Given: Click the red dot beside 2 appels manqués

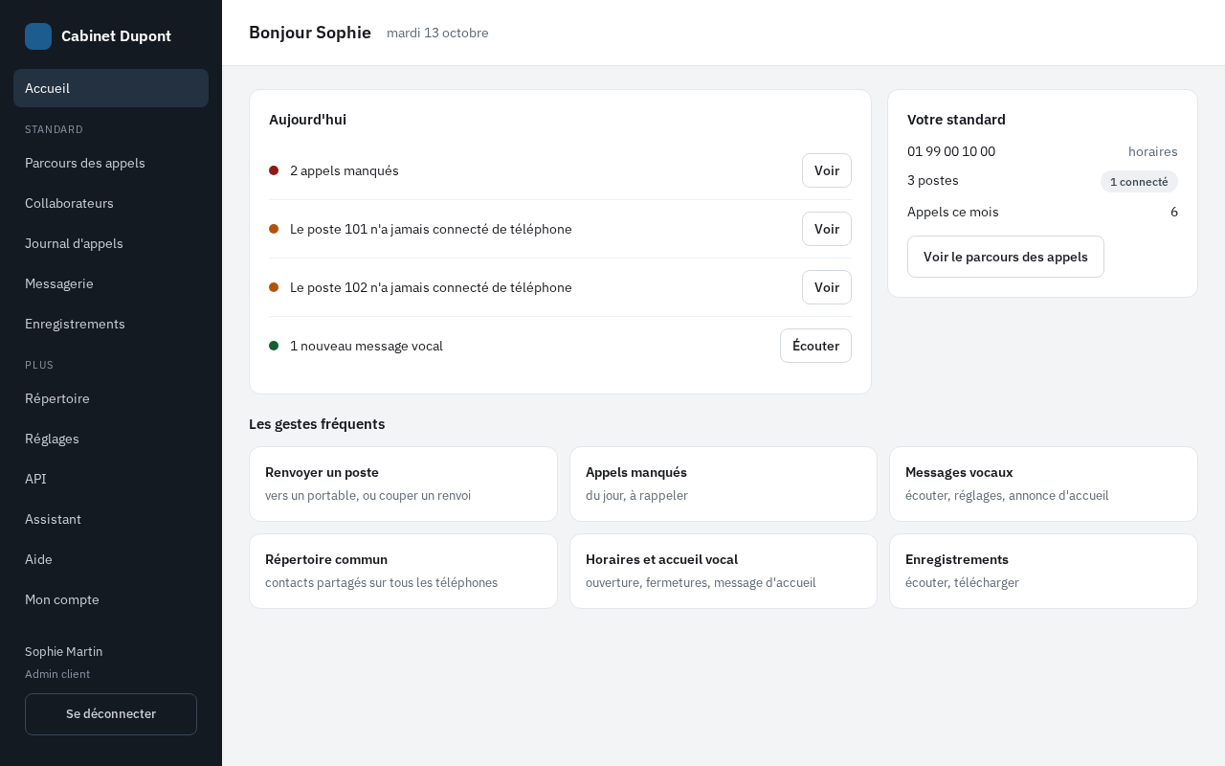Looking at the screenshot, I should [274, 170].
